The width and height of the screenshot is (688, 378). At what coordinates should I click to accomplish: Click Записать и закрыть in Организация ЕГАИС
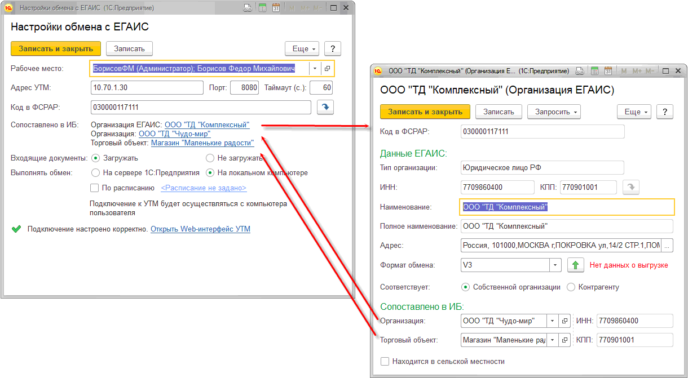point(425,112)
